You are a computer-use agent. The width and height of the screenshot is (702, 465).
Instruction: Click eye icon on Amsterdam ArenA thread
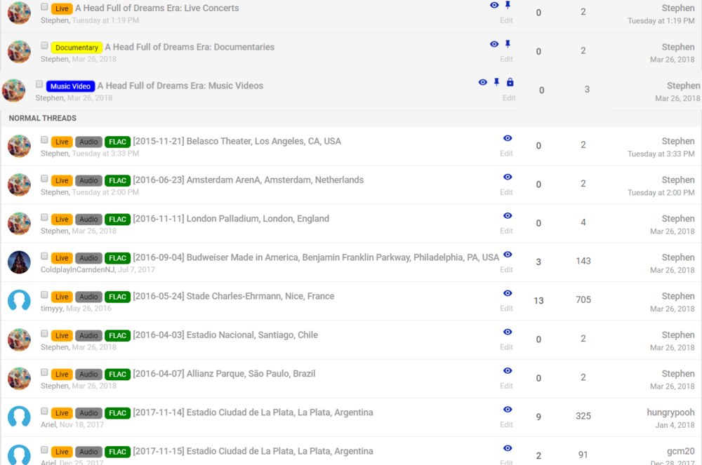pos(508,177)
